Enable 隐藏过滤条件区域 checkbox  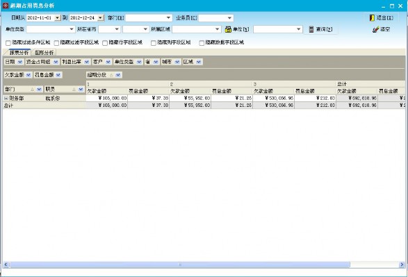click(8, 43)
